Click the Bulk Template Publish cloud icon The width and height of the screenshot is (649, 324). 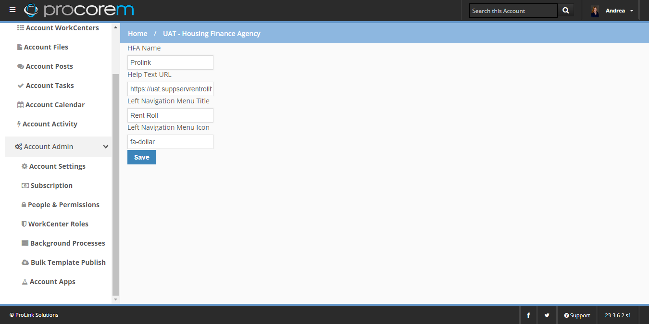click(25, 262)
